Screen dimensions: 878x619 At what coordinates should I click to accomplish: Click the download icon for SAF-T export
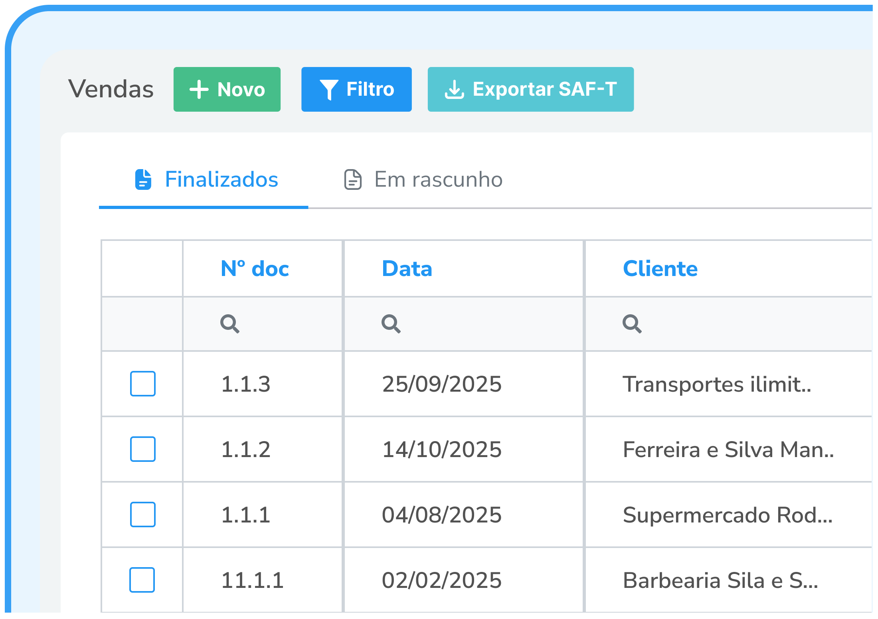455,89
